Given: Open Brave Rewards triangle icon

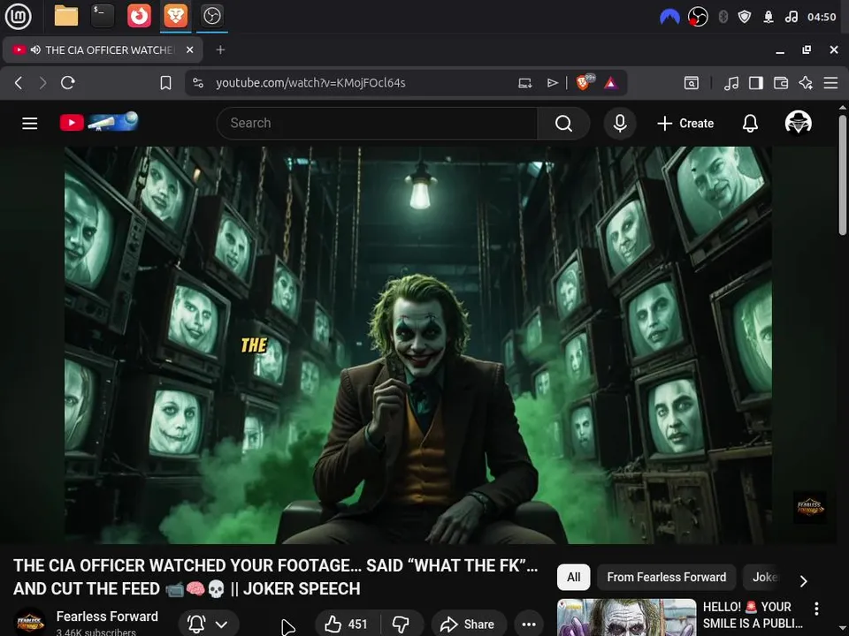Looking at the screenshot, I should click(611, 83).
